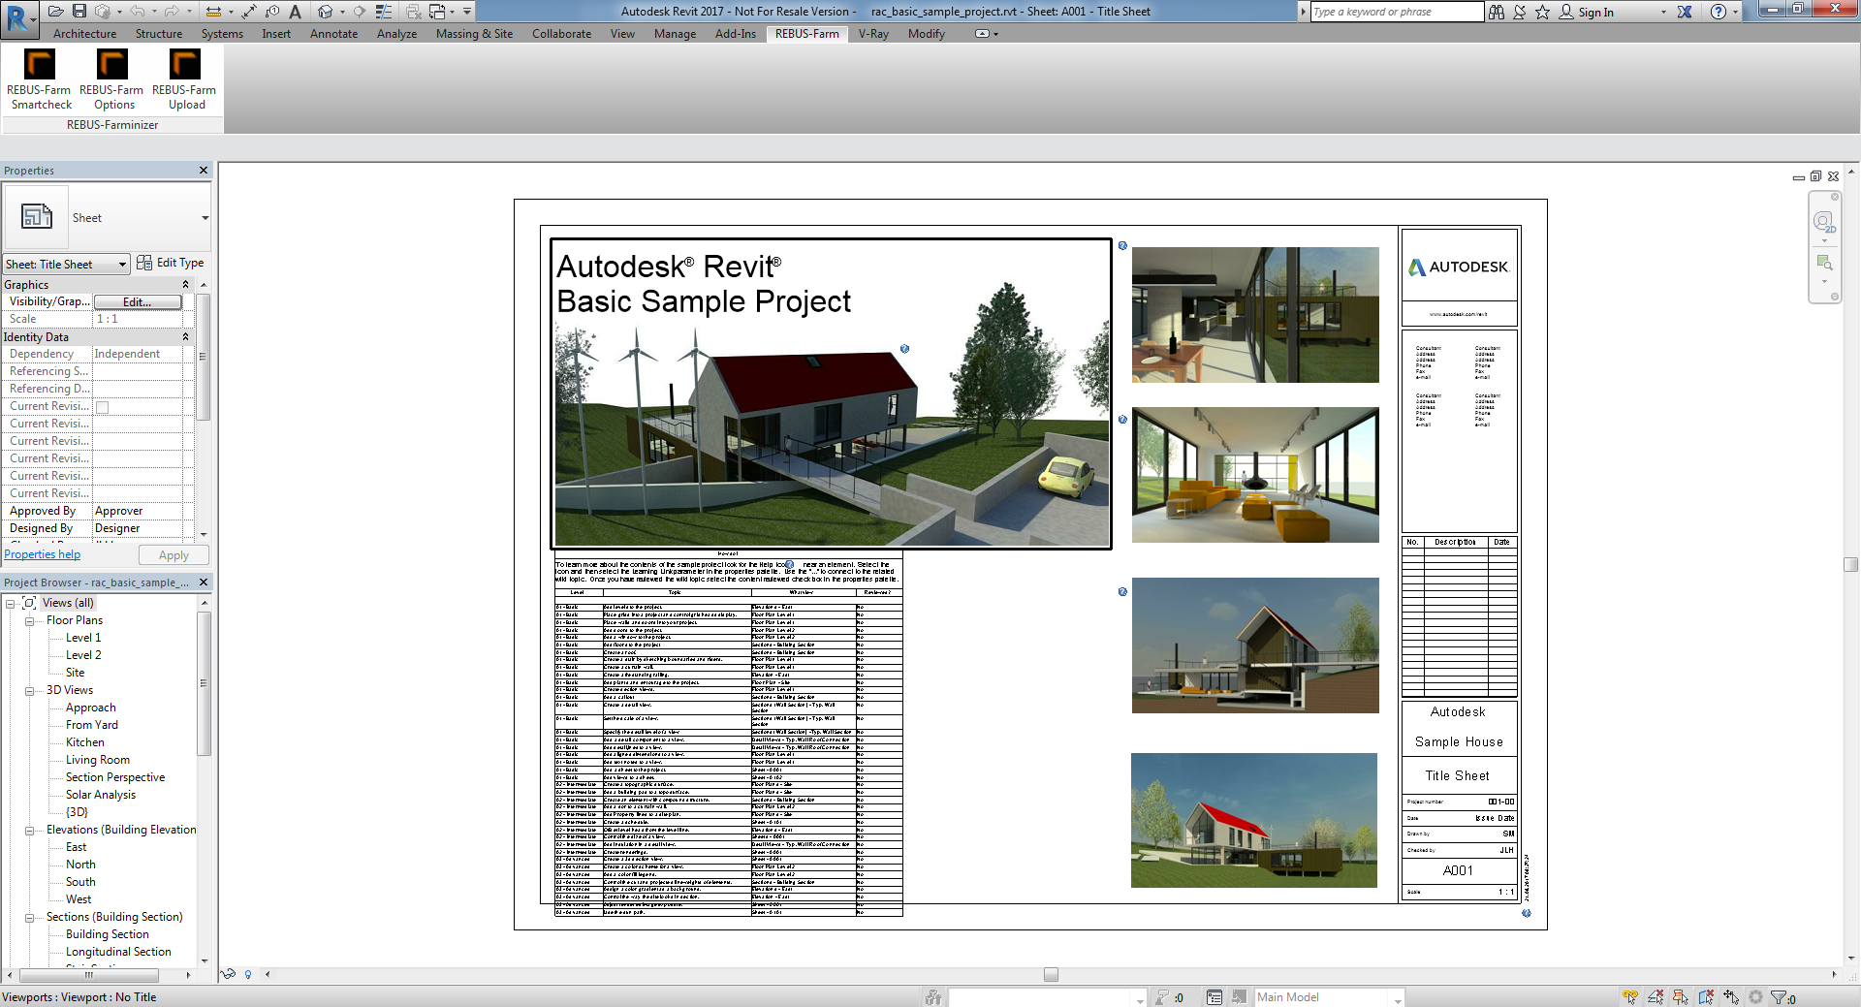Click the Worksets icon in status bar
Viewport: 1861px width, 1007px height.
pyautogui.click(x=933, y=997)
